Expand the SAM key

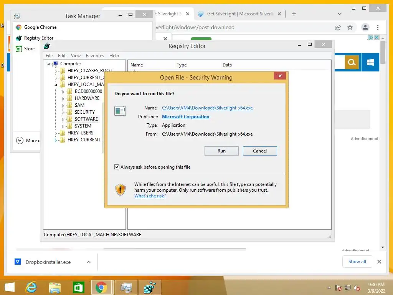coord(63,106)
